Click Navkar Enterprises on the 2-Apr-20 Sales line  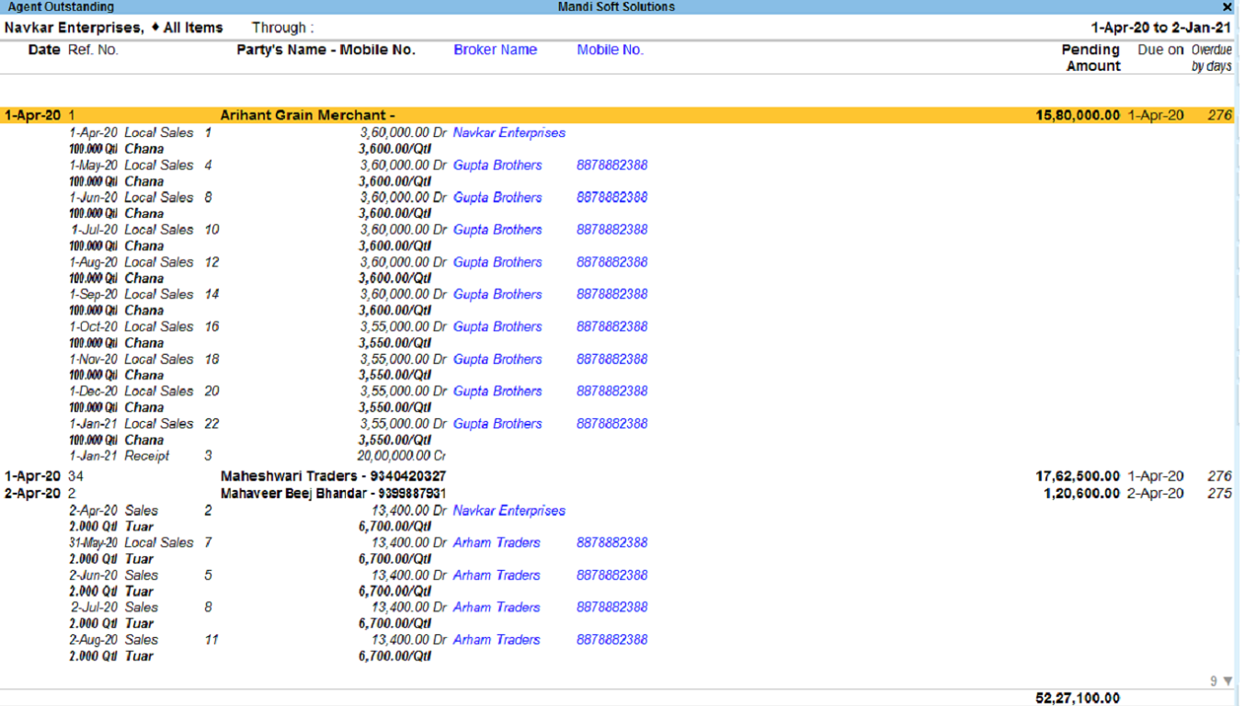[x=508, y=511]
